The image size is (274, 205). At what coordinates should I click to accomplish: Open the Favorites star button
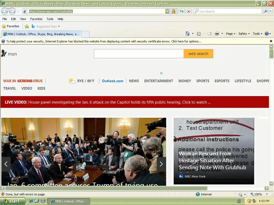click(10, 26)
